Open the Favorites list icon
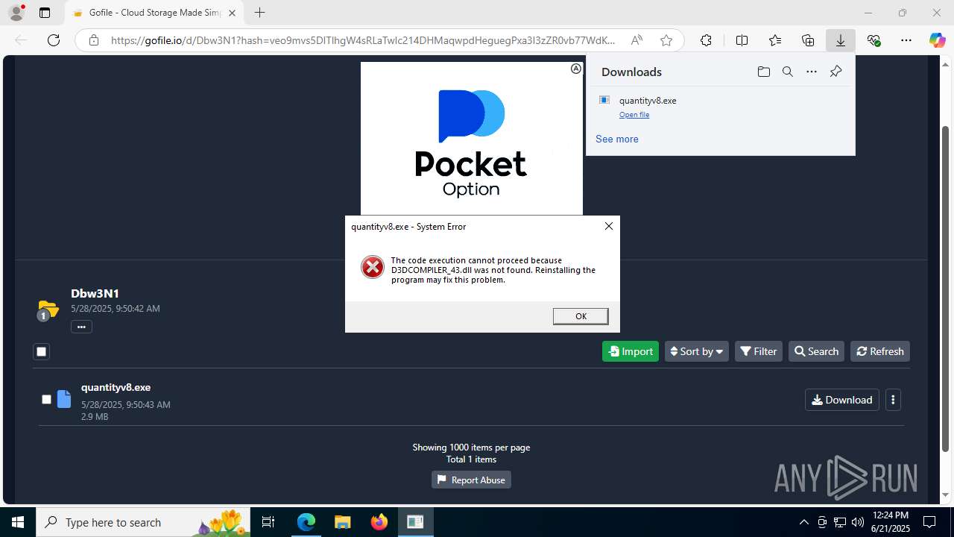Screen dimensions: 954x537 (x=775, y=40)
